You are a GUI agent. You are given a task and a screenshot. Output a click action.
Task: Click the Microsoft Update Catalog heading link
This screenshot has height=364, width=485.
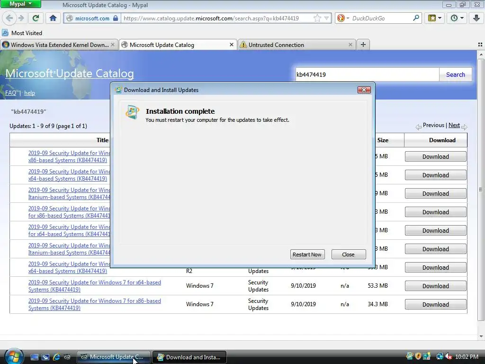pos(70,73)
